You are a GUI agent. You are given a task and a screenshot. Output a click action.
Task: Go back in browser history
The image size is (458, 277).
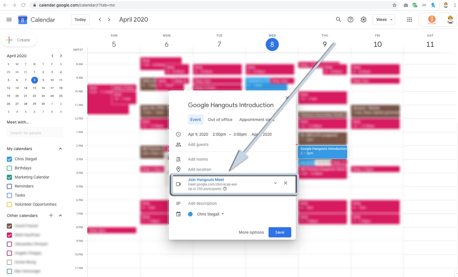point(5,5)
